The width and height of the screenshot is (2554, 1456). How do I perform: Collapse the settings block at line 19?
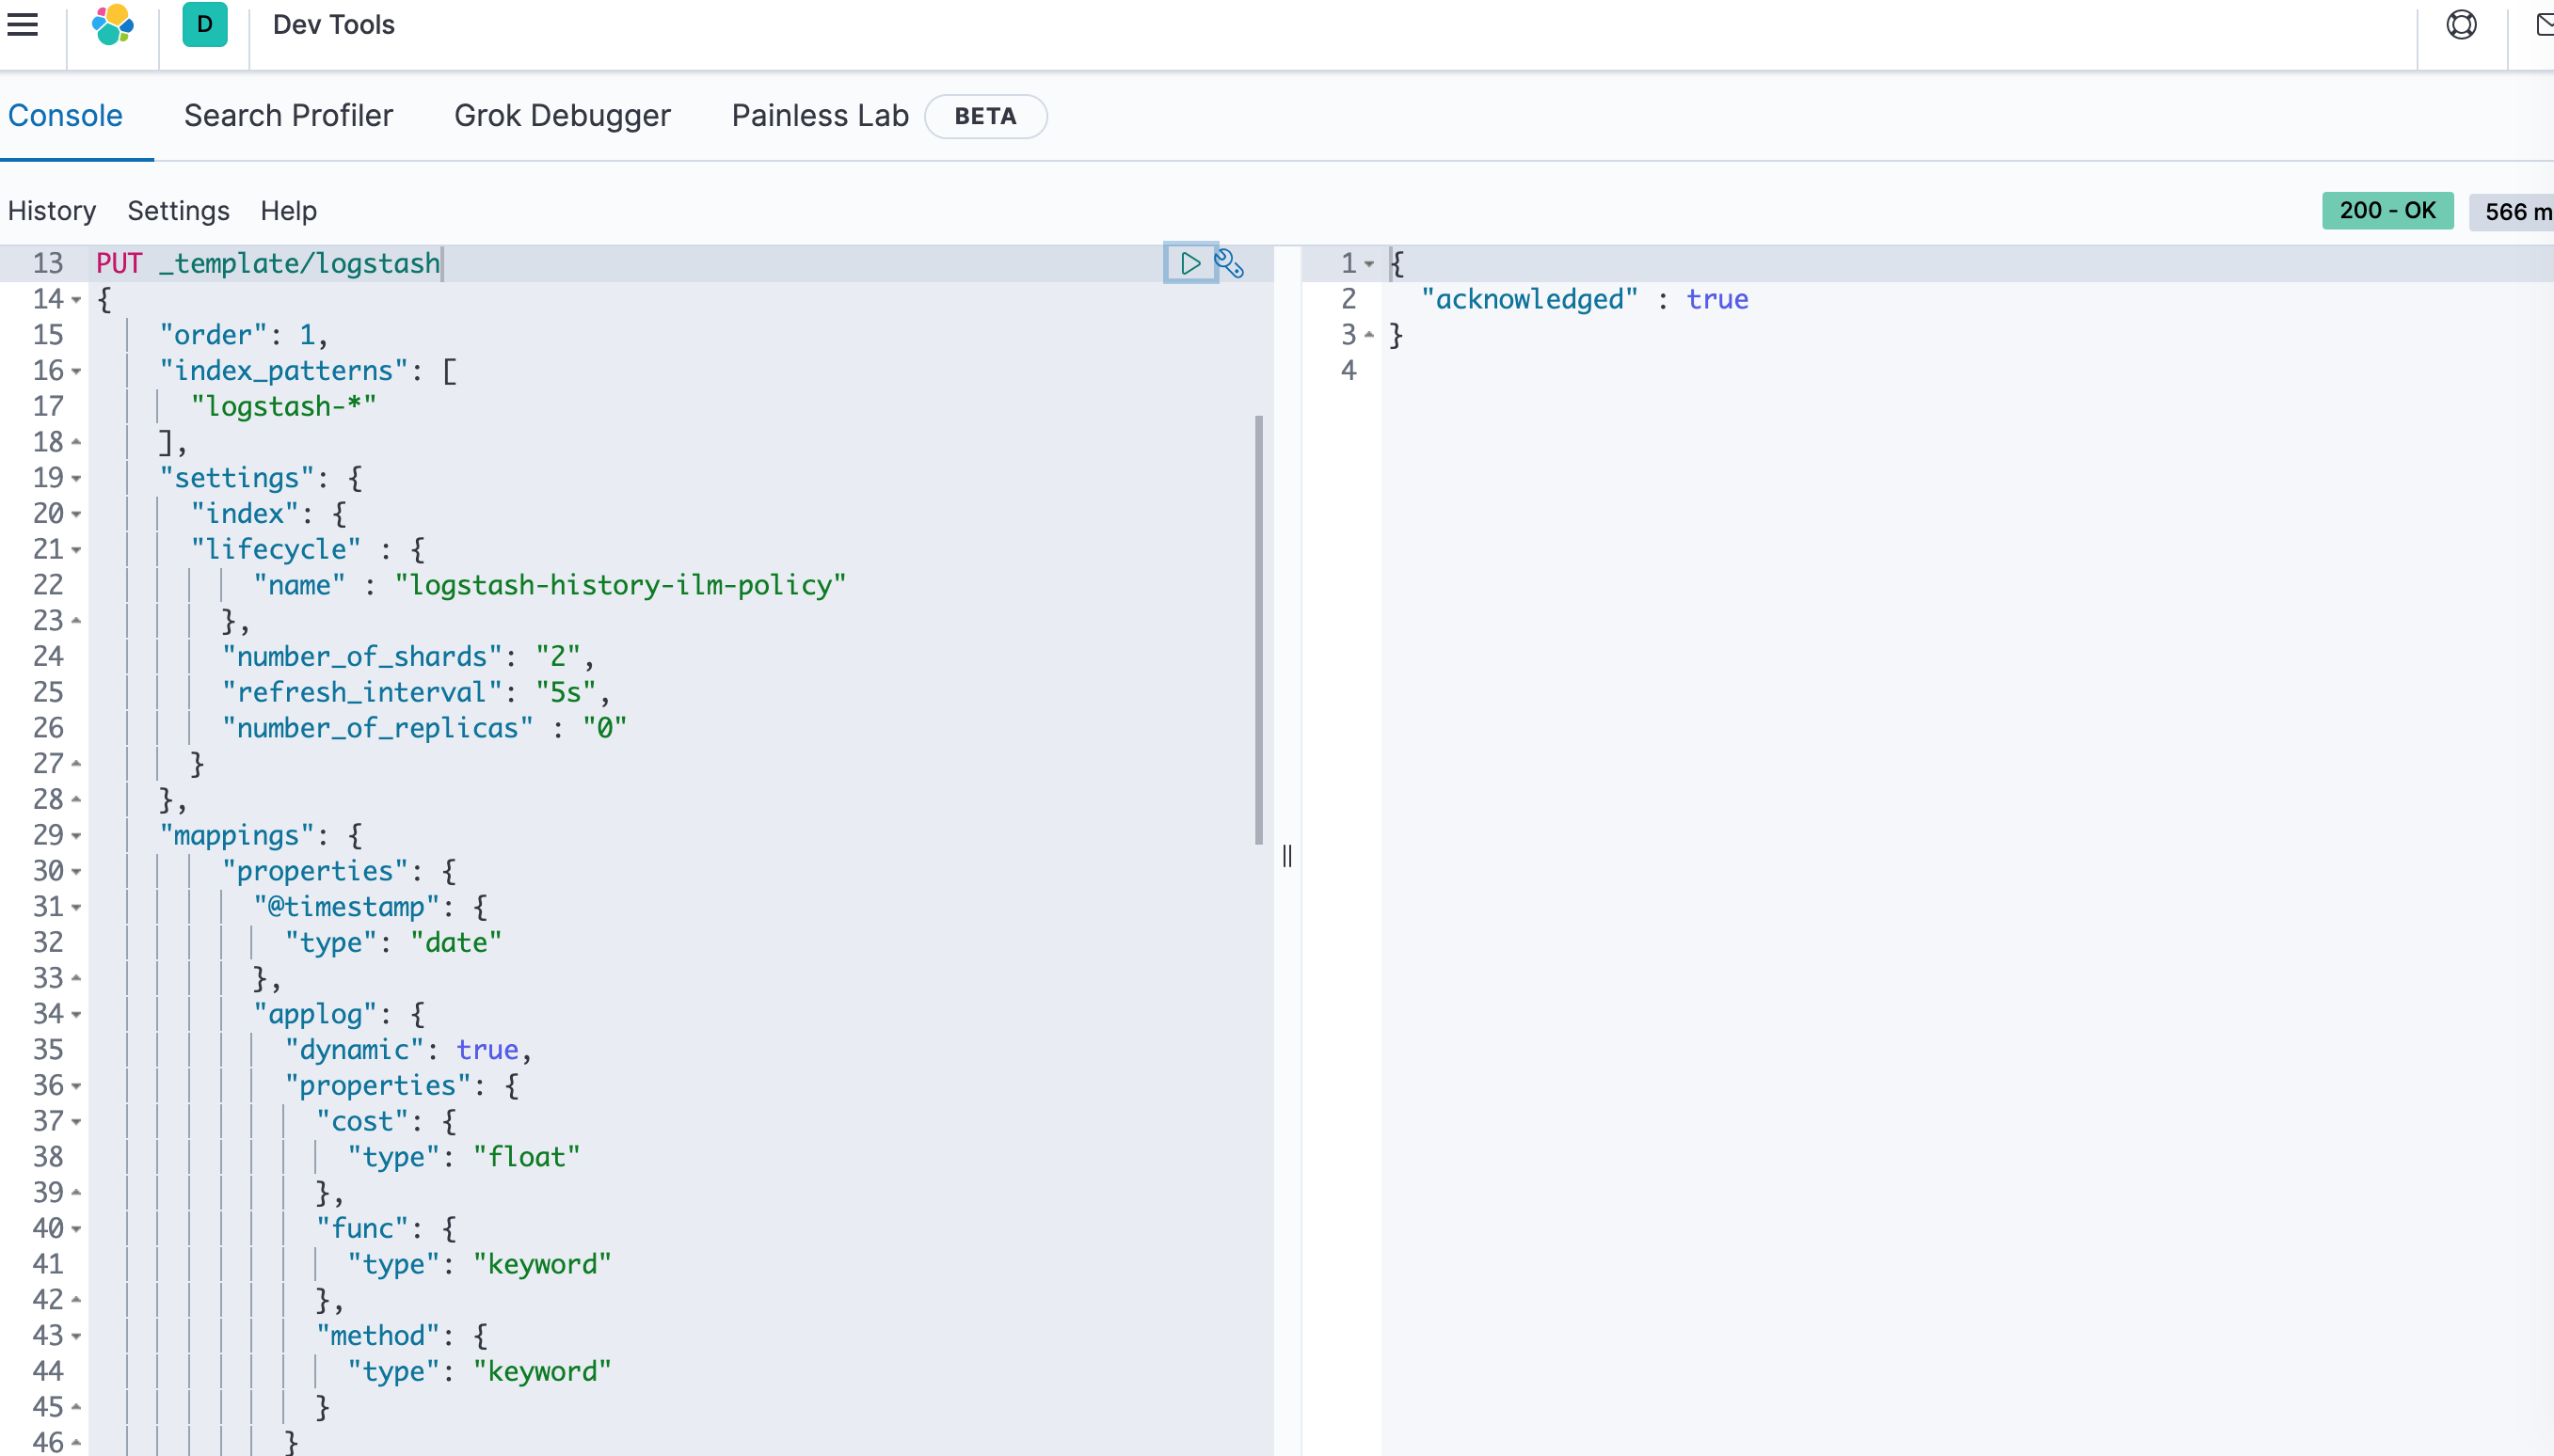pyautogui.click(x=76, y=478)
